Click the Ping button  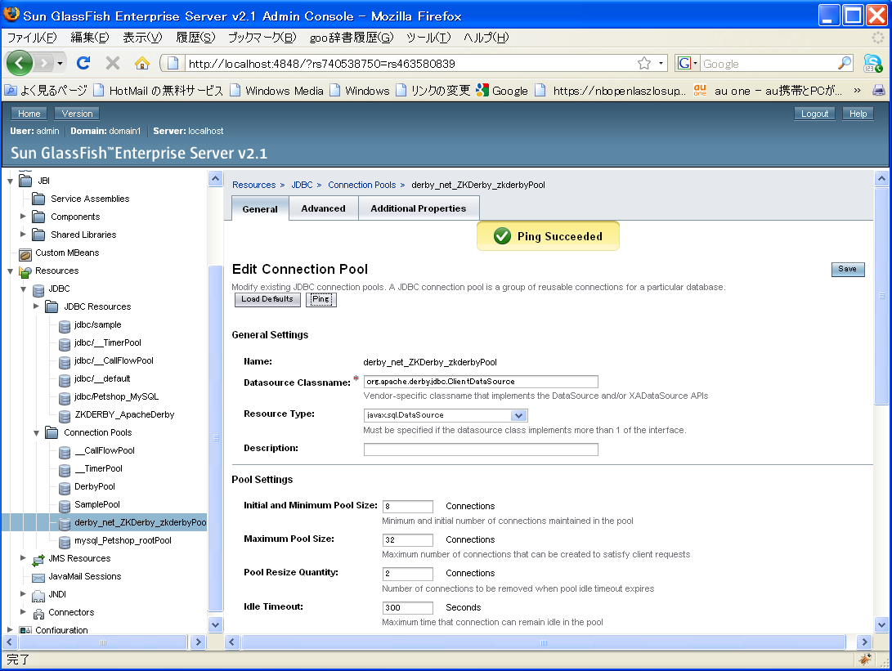click(x=320, y=299)
